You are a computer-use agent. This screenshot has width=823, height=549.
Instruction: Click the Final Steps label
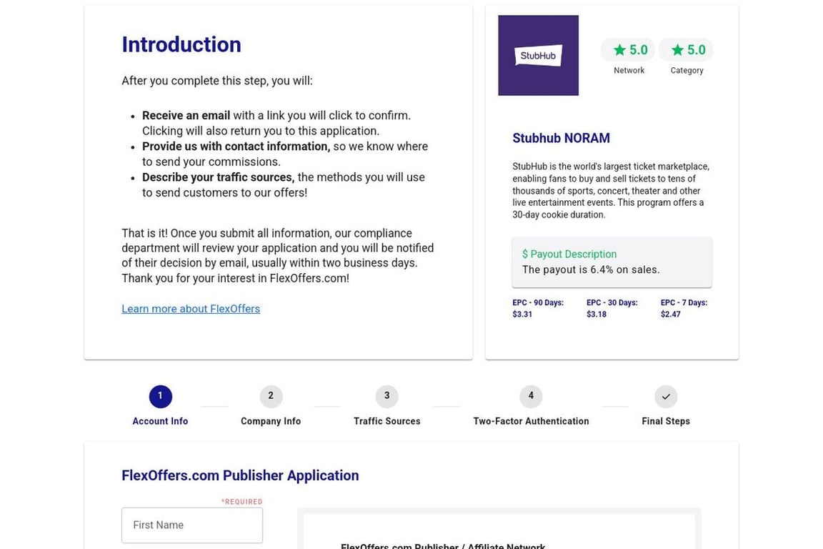pos(666,421)
